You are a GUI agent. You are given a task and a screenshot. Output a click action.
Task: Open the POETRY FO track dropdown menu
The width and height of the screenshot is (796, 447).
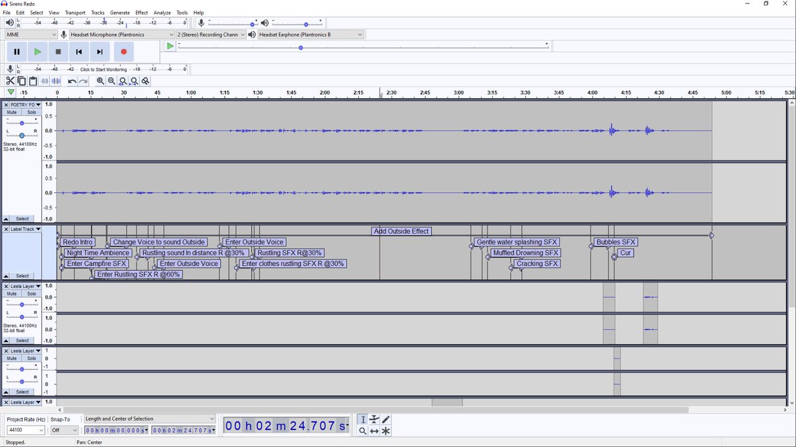coord(26,105)
